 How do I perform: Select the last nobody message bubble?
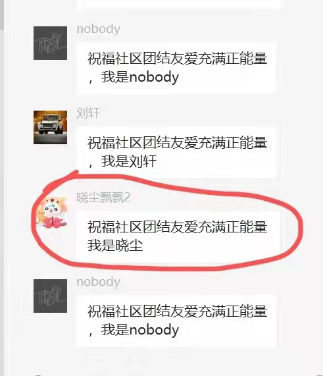tap(176, 321)
